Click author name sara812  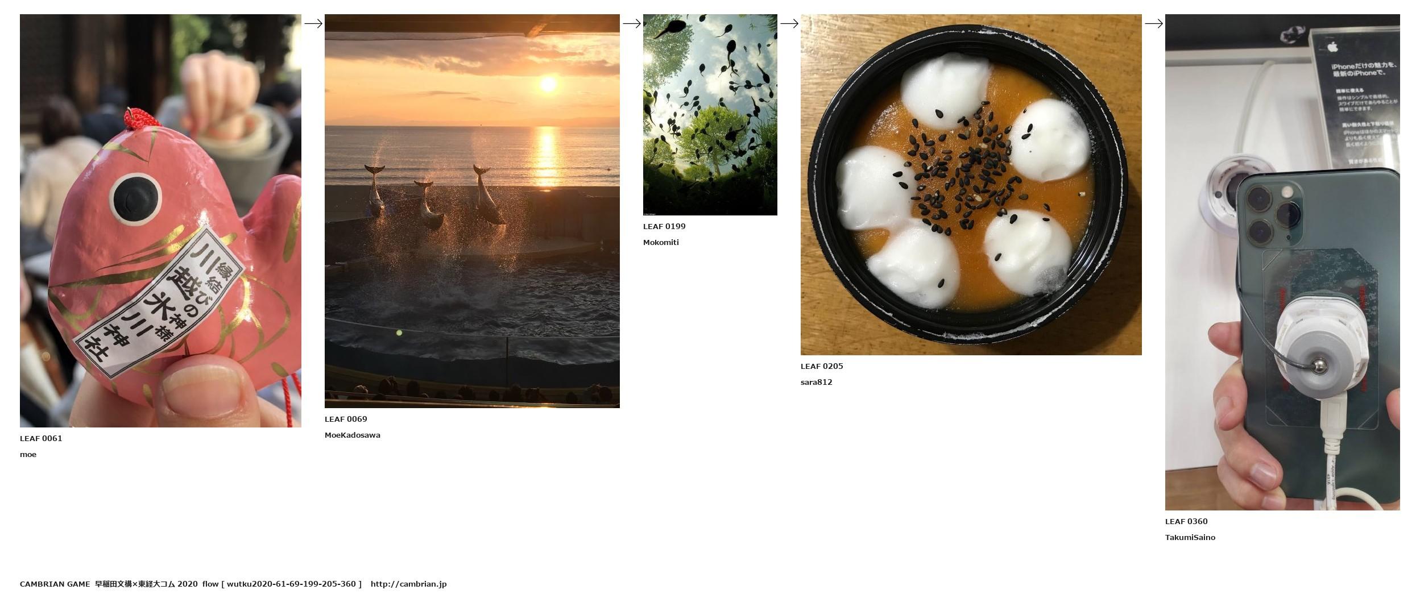point(816,382)
